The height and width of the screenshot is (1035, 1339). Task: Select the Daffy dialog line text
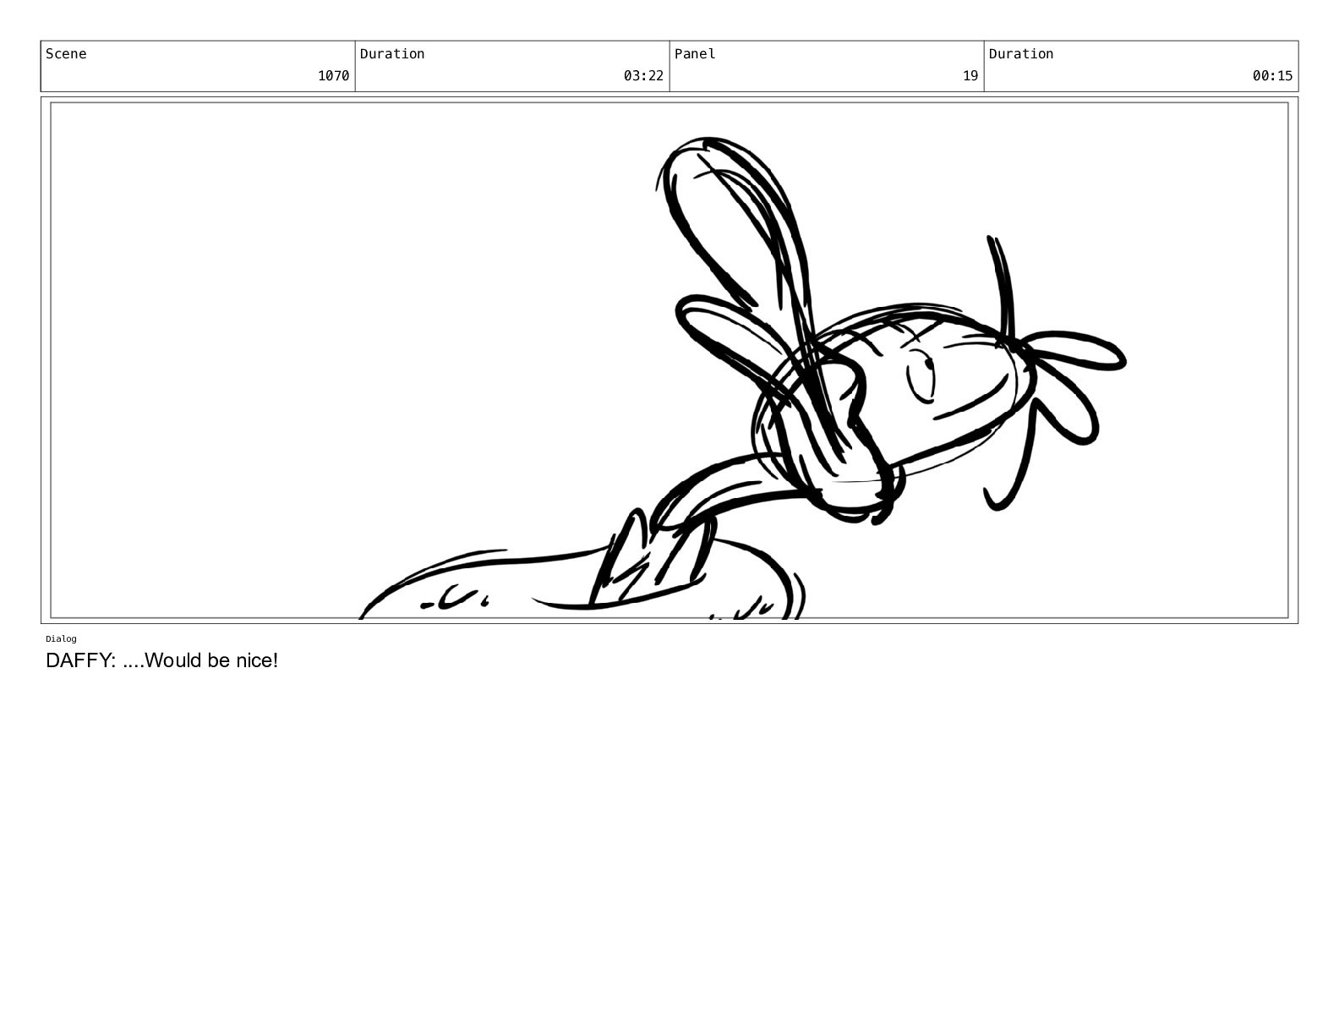(161, 660)
